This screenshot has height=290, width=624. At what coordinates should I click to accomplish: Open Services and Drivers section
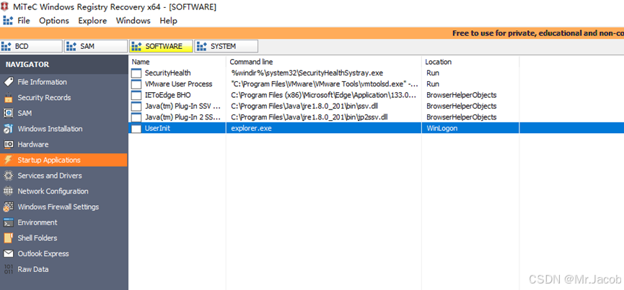63,176
